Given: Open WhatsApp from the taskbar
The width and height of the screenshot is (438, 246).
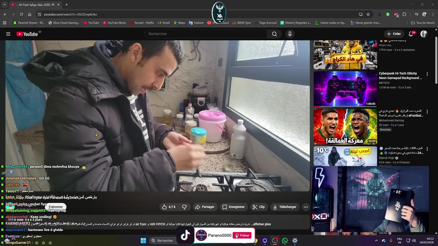Looking at the screenshot, I should [x=285, y=241].
